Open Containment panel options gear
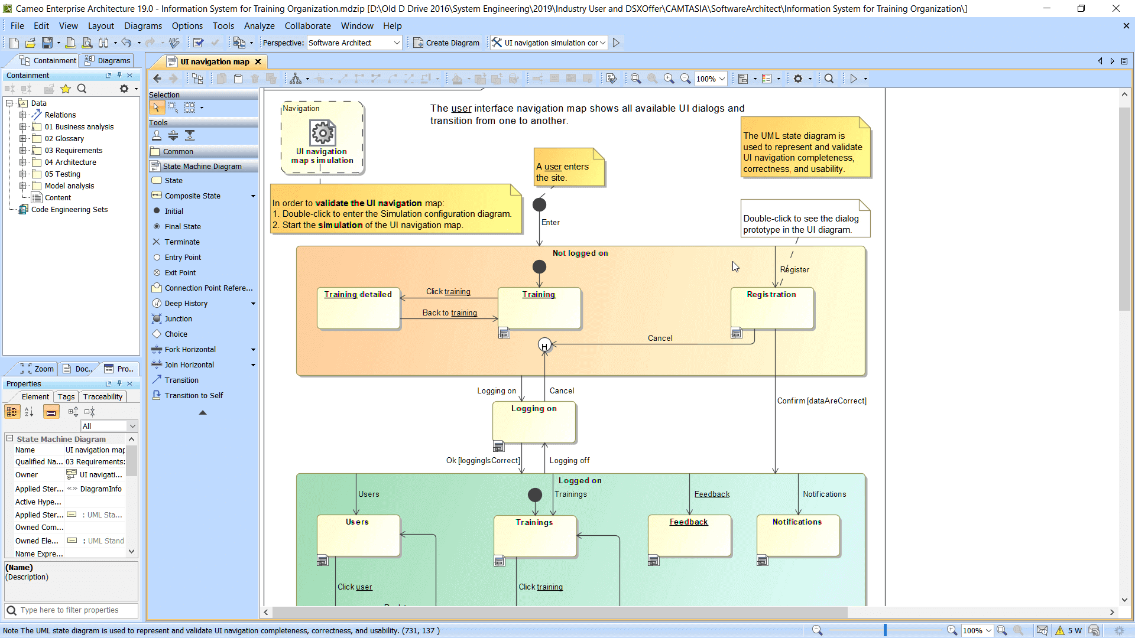The image size is (1135, 638). pyautogui.click(x=124, y=89)
